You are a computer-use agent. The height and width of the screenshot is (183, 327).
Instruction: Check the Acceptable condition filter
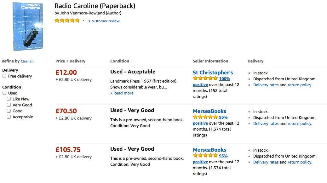click(x=9, y=117)
